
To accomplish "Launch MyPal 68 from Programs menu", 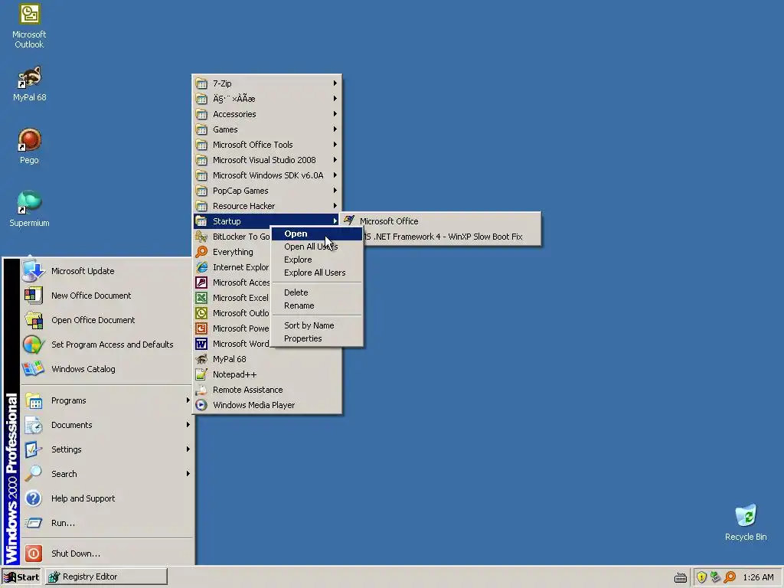I will click(267, 359).
